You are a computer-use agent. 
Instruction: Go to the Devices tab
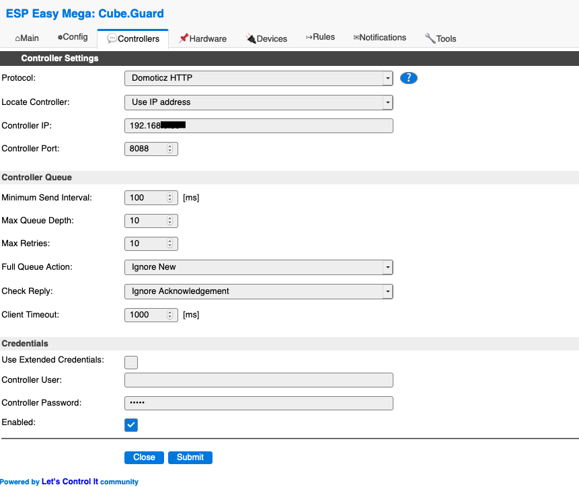click(266, 39)
